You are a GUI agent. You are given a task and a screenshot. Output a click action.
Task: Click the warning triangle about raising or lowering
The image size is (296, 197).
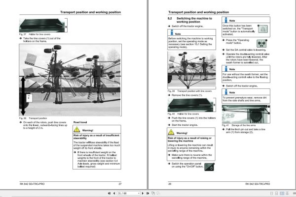coord(171,132)
